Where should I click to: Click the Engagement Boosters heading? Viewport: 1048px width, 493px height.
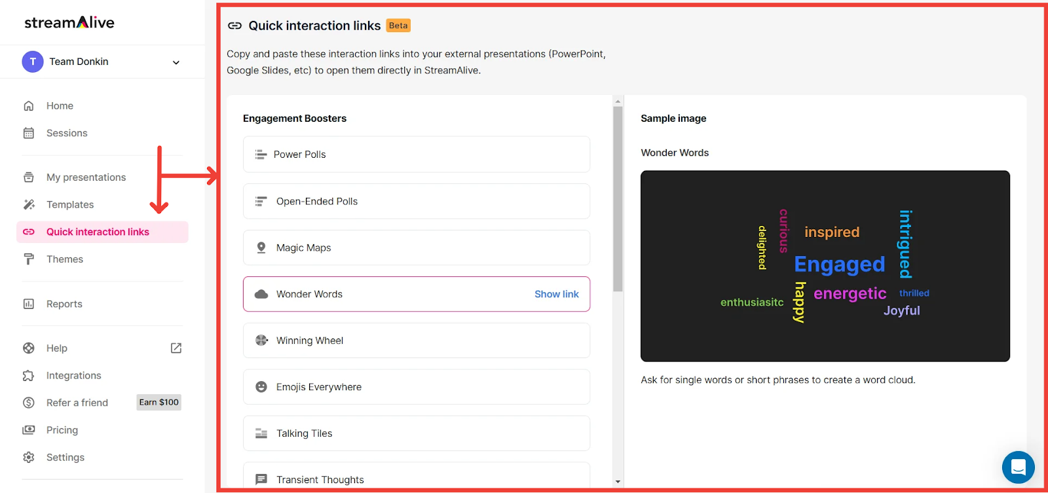(295, 119)
